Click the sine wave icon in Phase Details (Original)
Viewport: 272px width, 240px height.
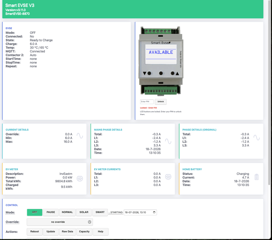[257, 138]
